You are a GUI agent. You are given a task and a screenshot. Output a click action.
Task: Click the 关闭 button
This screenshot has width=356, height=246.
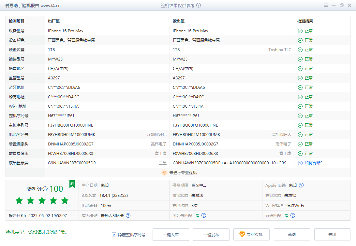[x=332, y=234]
